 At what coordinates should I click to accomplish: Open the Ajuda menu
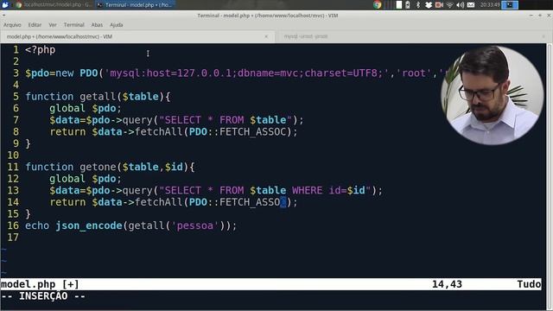[117, 25]
